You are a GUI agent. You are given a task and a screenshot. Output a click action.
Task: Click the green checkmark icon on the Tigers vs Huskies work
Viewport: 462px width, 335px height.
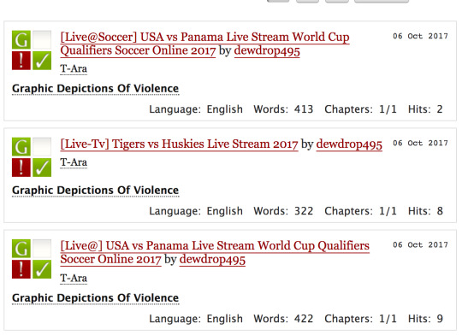pos(42,167)
